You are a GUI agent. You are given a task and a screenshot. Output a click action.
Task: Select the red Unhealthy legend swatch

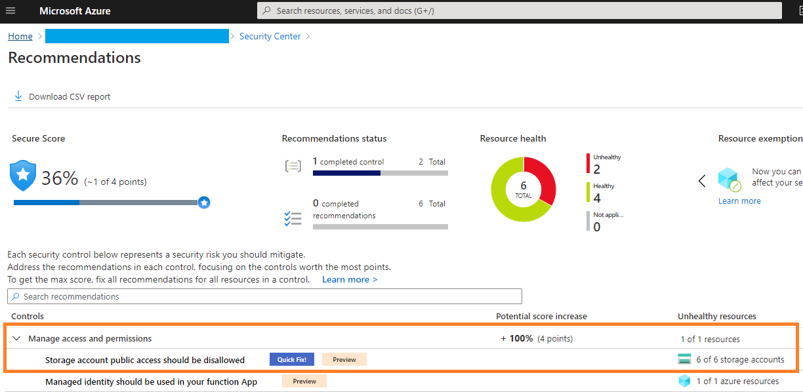pyautogui.click(x=588, y=164)
